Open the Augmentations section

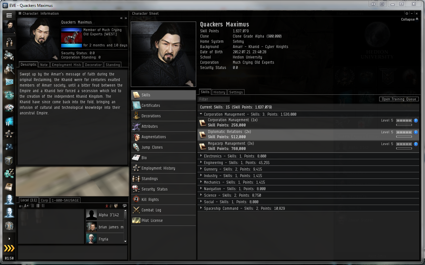tap(163, 137)
